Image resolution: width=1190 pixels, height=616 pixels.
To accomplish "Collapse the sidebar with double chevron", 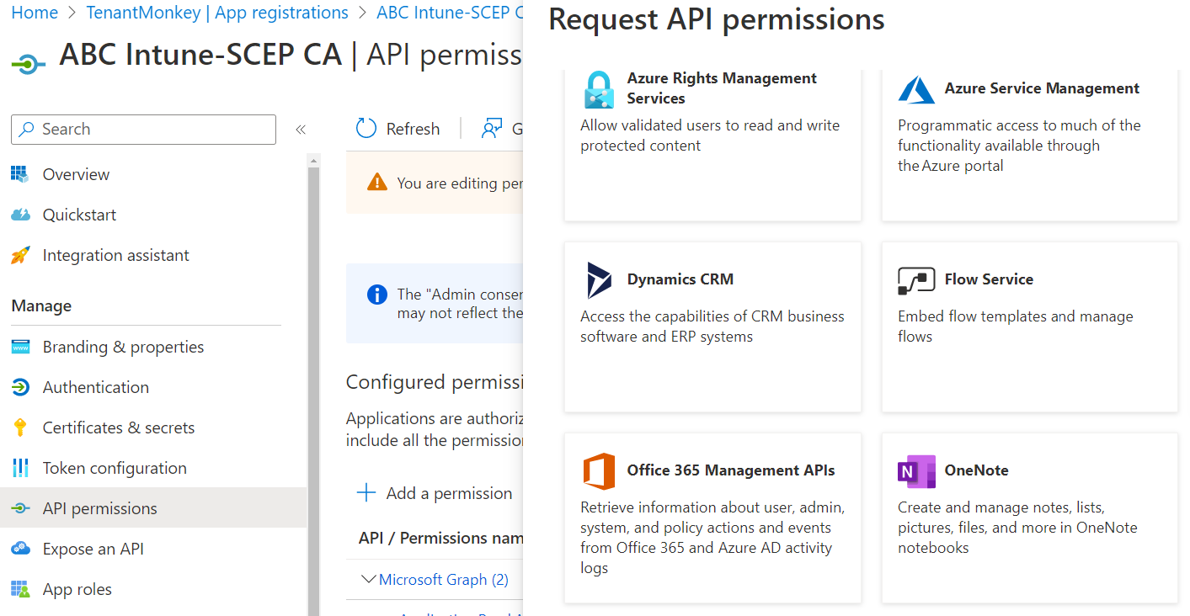I will (x=300, y=130).
